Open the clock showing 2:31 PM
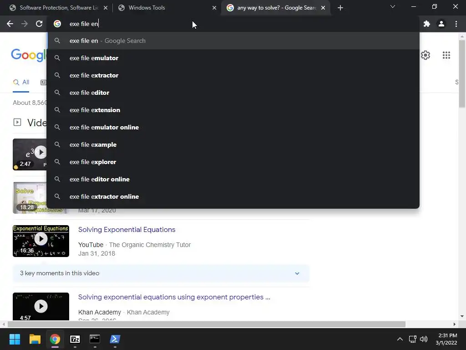 [446, 339]
